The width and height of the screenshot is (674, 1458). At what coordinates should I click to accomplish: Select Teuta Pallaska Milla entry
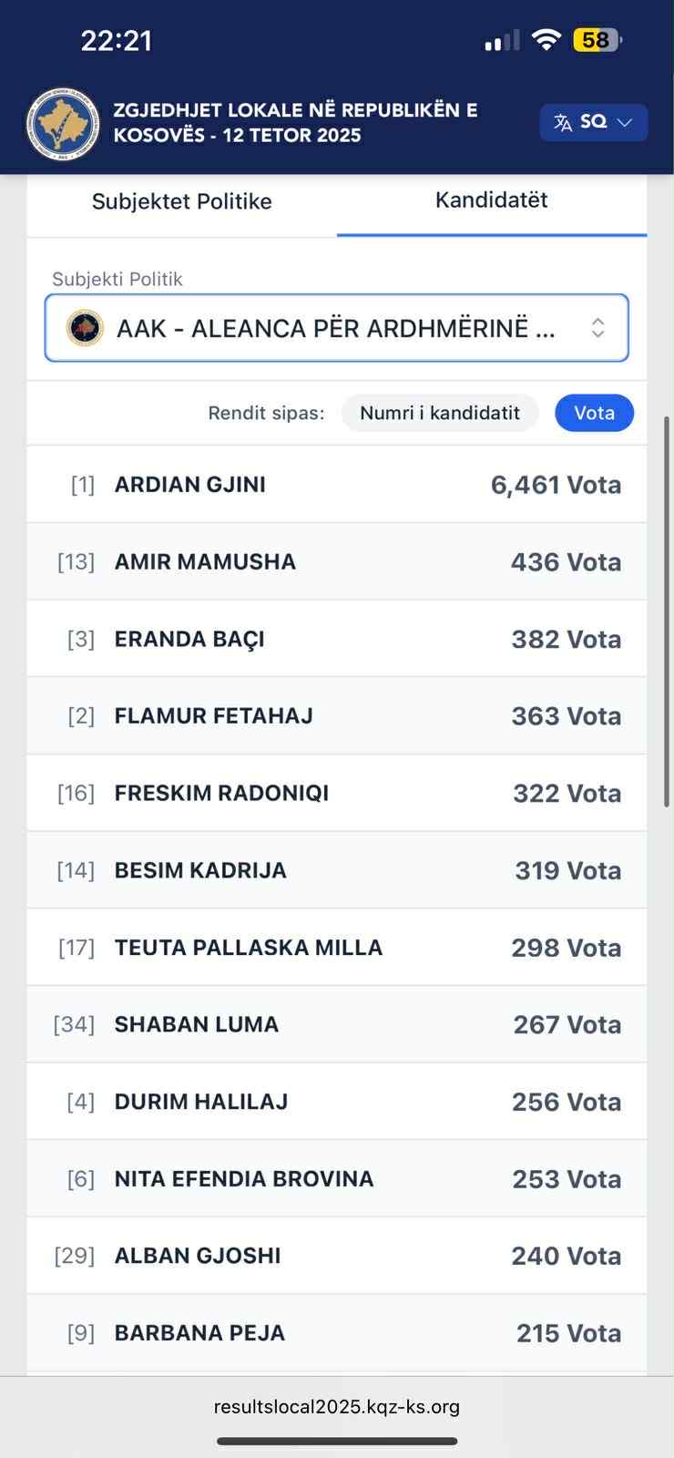336,948
